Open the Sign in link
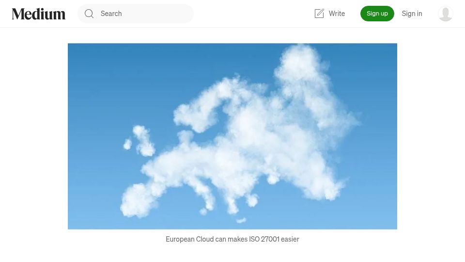The height and width of the screenshot is (262, 465). [x=412, y=14]
